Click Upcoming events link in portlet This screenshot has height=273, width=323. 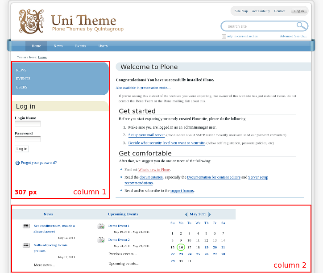tap(124, 264)
